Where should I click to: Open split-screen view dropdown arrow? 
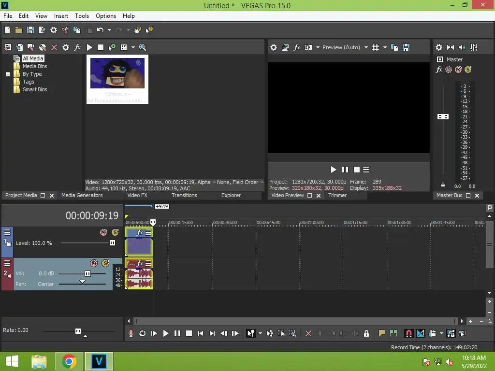318,47
